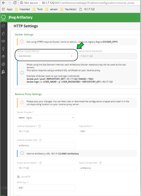Toggle the Use HTTP checkbox

coord(18,177)
